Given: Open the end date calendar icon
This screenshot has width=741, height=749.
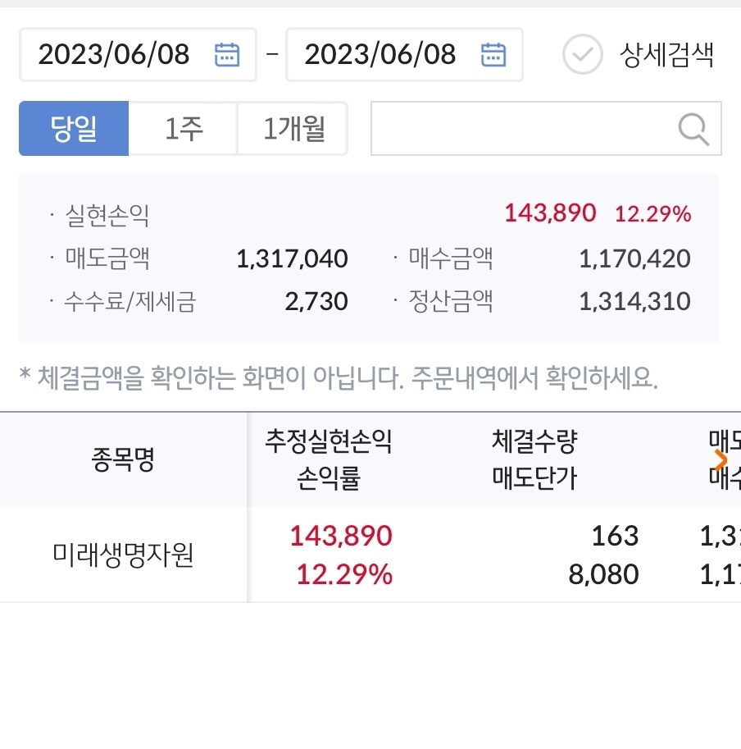Looking at the screenshot, I should [x=493, y=54].
